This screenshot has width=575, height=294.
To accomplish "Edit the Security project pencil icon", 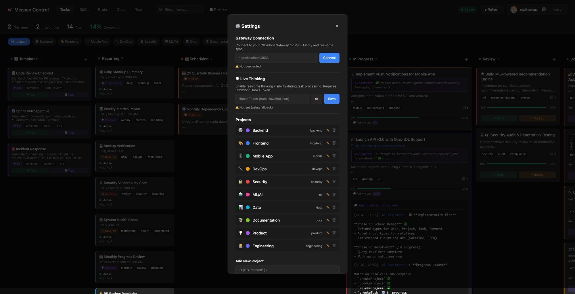I will (328, 182).
